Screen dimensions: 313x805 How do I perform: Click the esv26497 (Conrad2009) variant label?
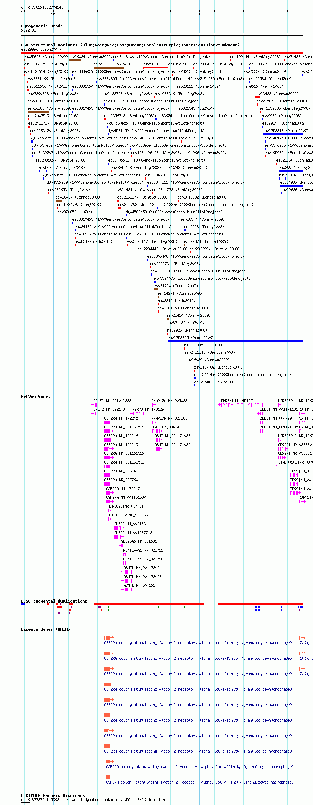(78, 197)
